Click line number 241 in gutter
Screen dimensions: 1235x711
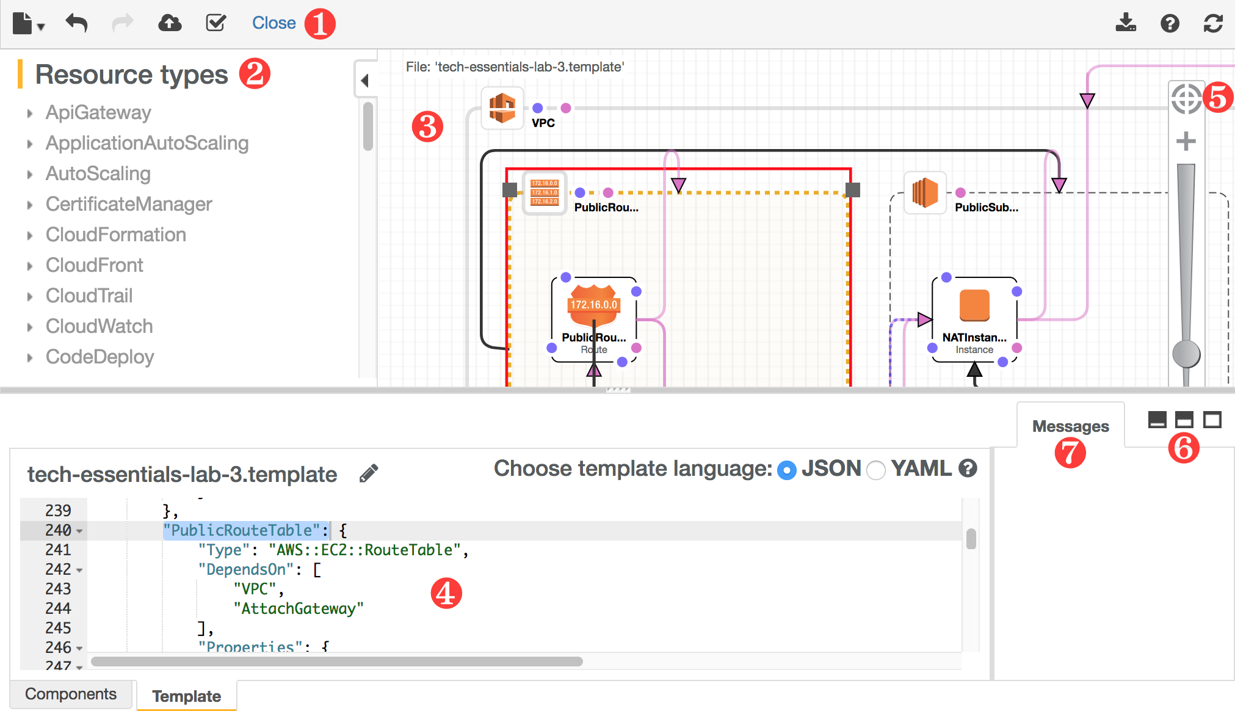[x=58, y=550]
